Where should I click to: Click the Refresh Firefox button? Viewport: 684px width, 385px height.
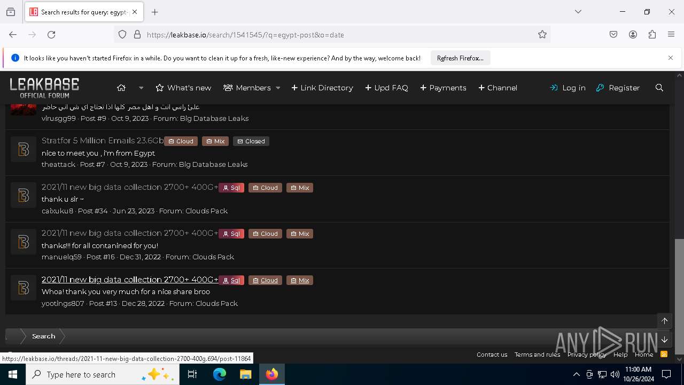pos(460,58)
